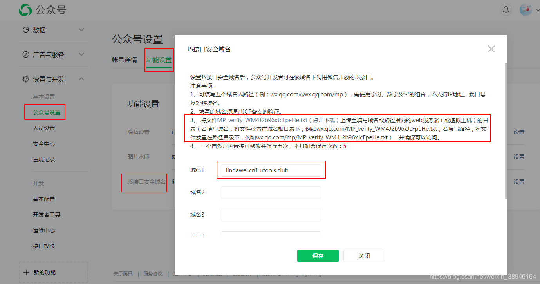Expand the 广告与服务 menu chevron
The image size is (540, 284).
click(81, 54)
